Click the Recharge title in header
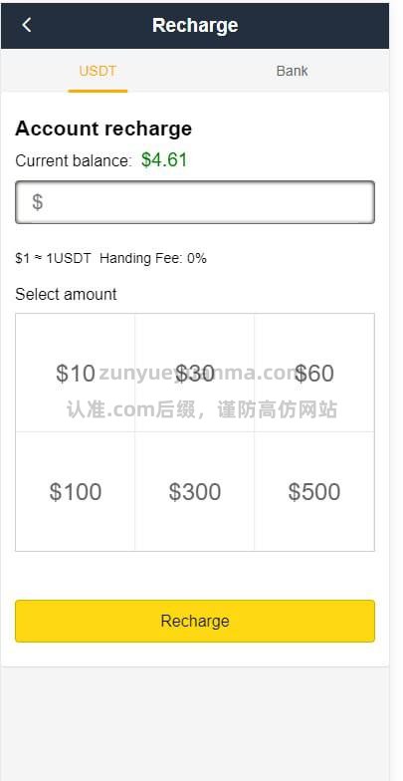This screenshot has height=781, width=403. (x=195, y=25)
